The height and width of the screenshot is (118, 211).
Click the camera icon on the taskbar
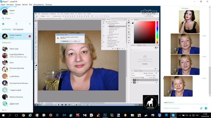(x=153, y=115)
